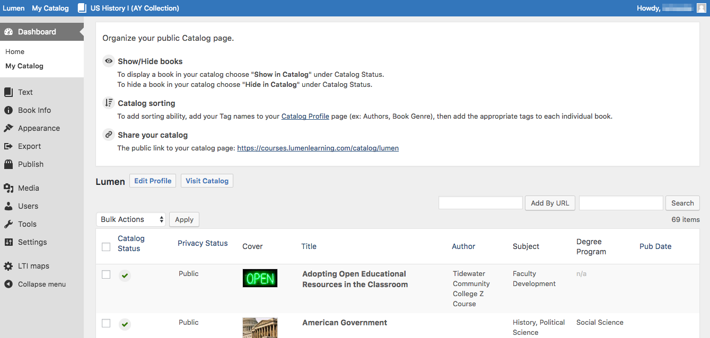Screen dimensions: 710x338
Task: Click the Export arrow icon in sidebar
Action: 8,146
